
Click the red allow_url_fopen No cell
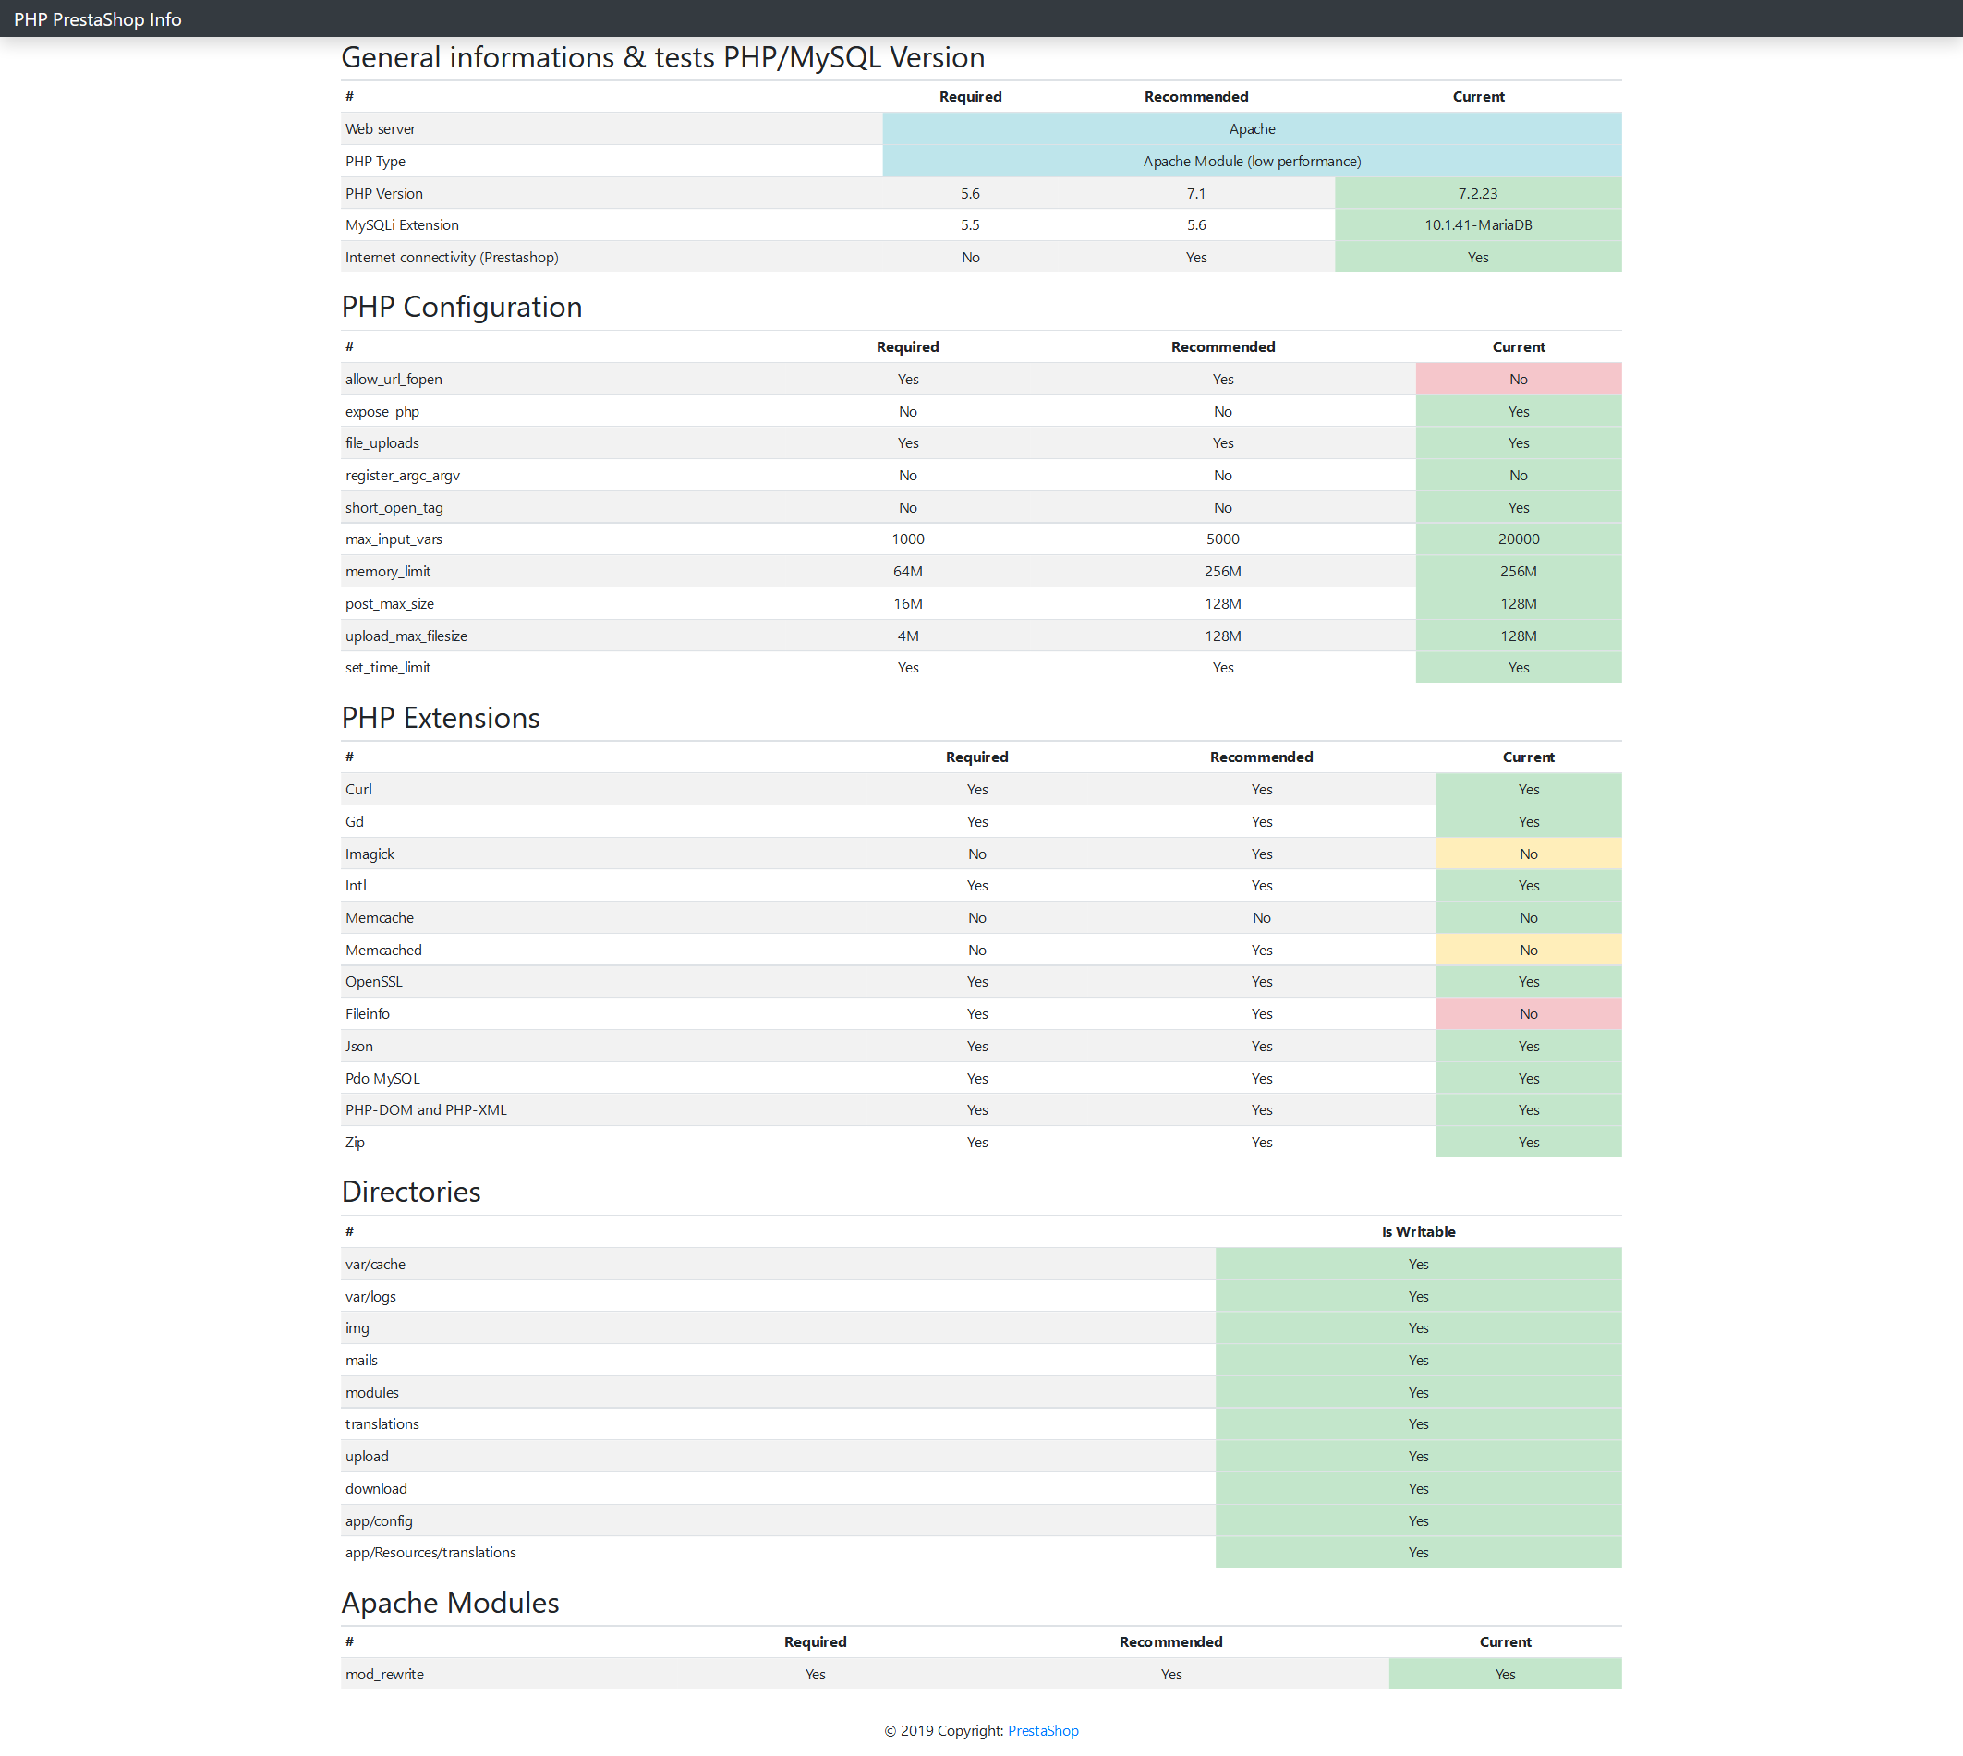pos(1518,379)
